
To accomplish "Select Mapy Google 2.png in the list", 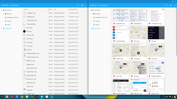I will (55, 68).
